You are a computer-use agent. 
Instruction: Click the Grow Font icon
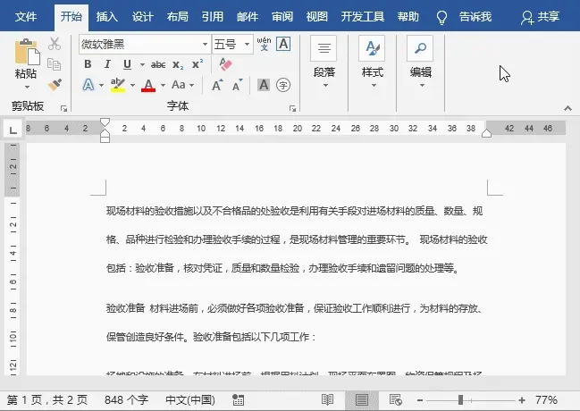click(x=217, y=85)
